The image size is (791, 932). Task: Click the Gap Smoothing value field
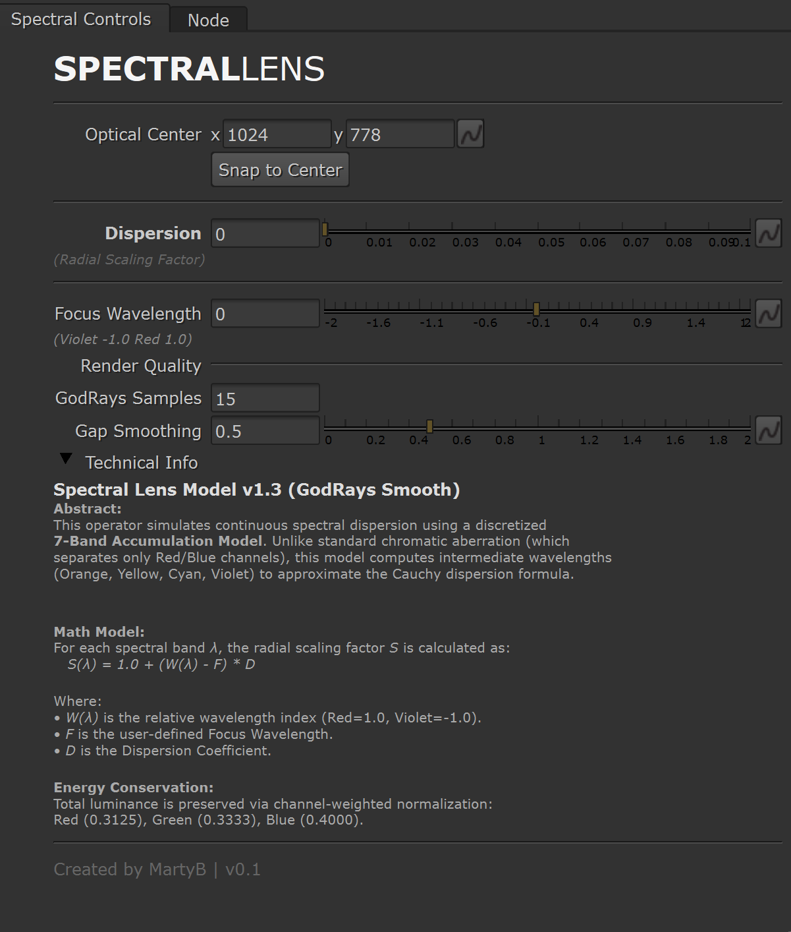point(265,431)
